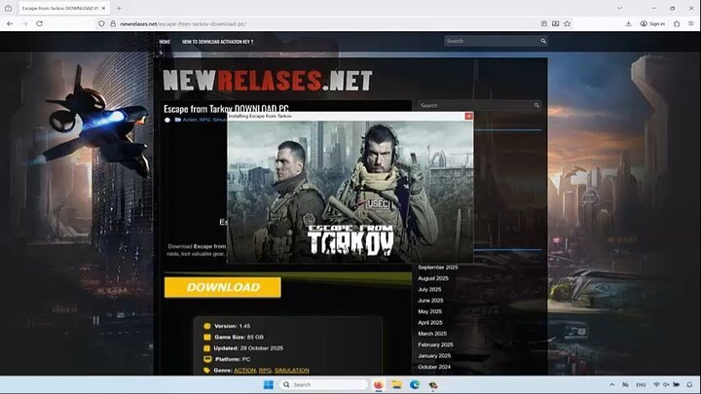
Task: Open June 2025 archive
Action: [430, 301]
